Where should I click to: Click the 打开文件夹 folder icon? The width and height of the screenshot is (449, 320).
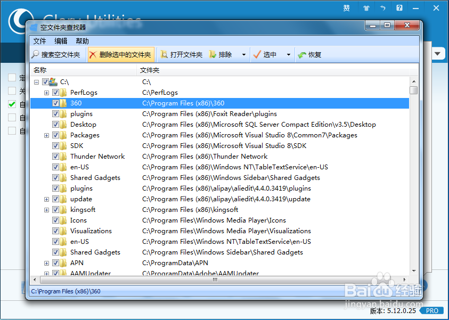[164, 54]
